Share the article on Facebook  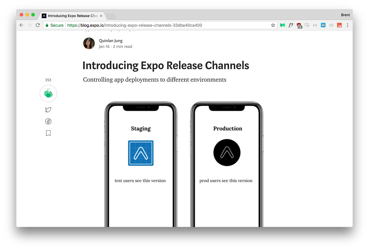coord(48,121)
